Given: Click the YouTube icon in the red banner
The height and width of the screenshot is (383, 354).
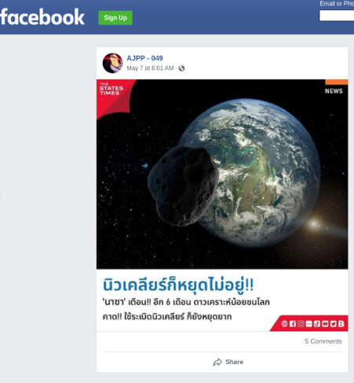Looking at the screenshot, I should point(325,324).
